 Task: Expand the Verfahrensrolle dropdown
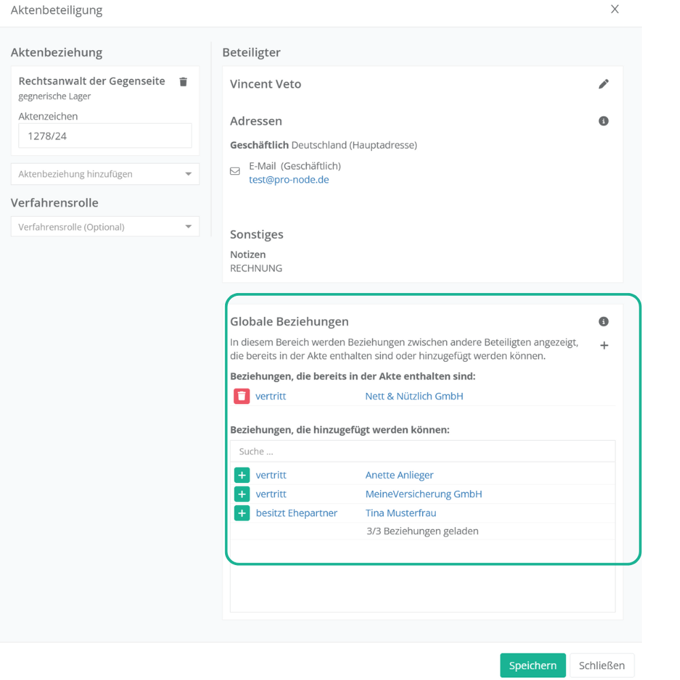coord(105,227)
